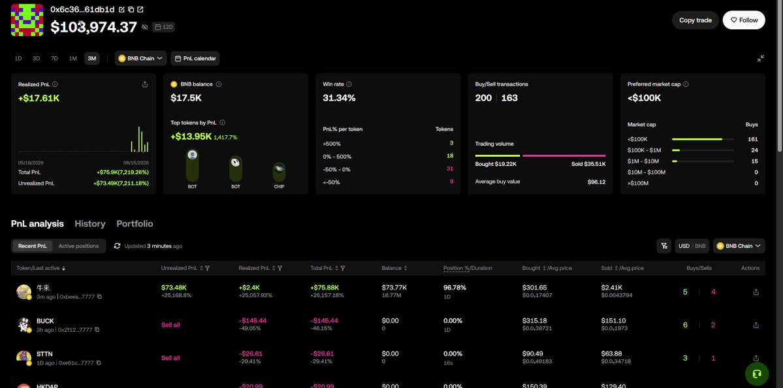
Task: Show info for Top tokens by PnL
Action: (222, 123)
